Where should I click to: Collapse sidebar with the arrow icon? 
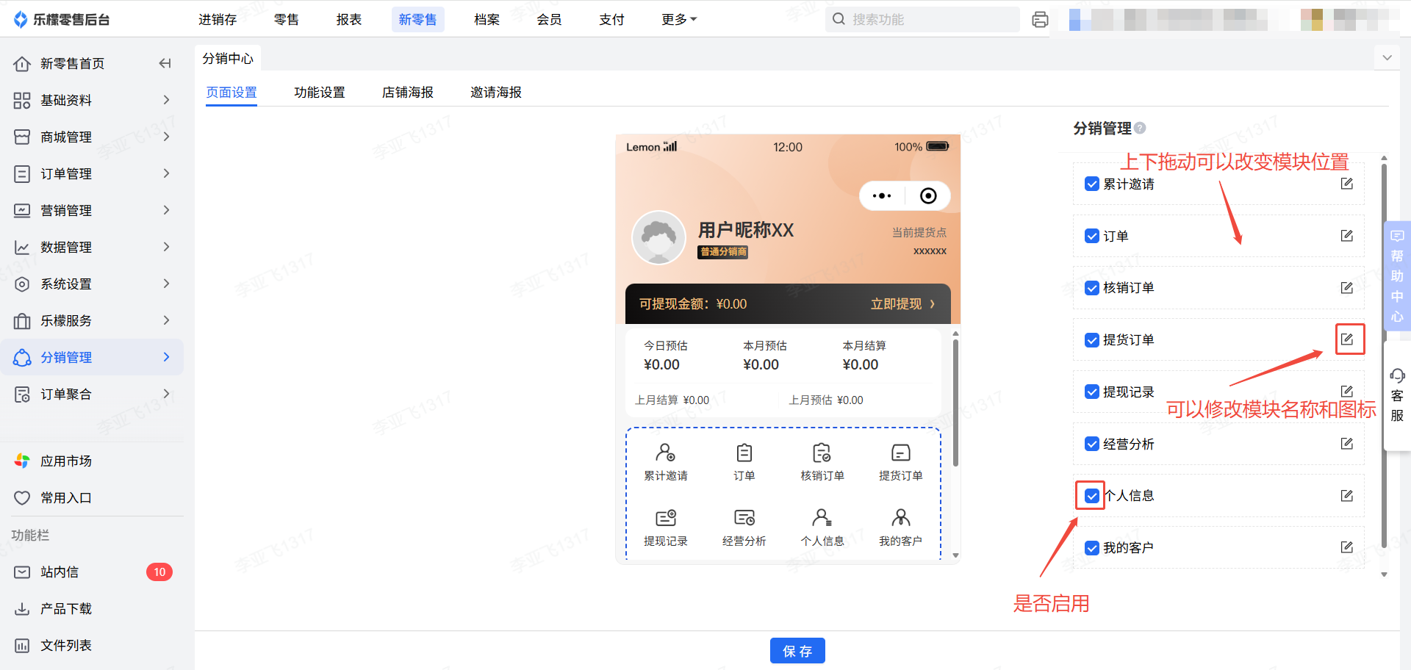tap(165, 64)
